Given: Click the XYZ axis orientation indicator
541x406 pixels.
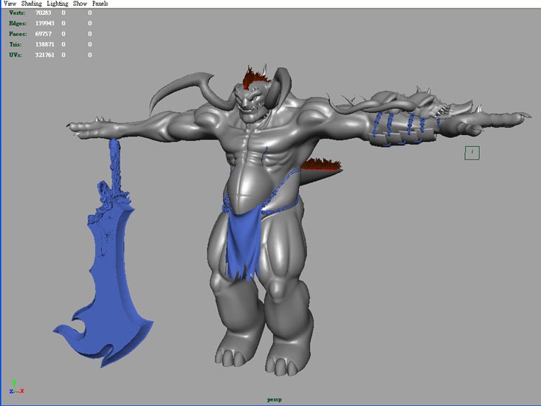Looking at the screenshot, I should pos(16,387).
